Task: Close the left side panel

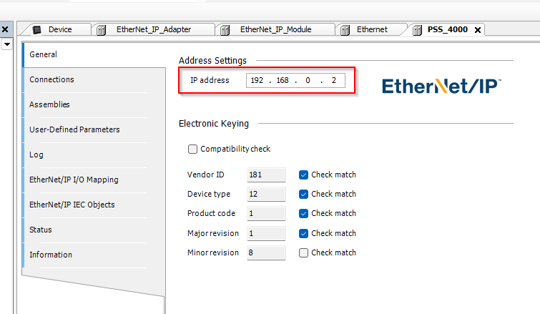Action: [5, 29]
